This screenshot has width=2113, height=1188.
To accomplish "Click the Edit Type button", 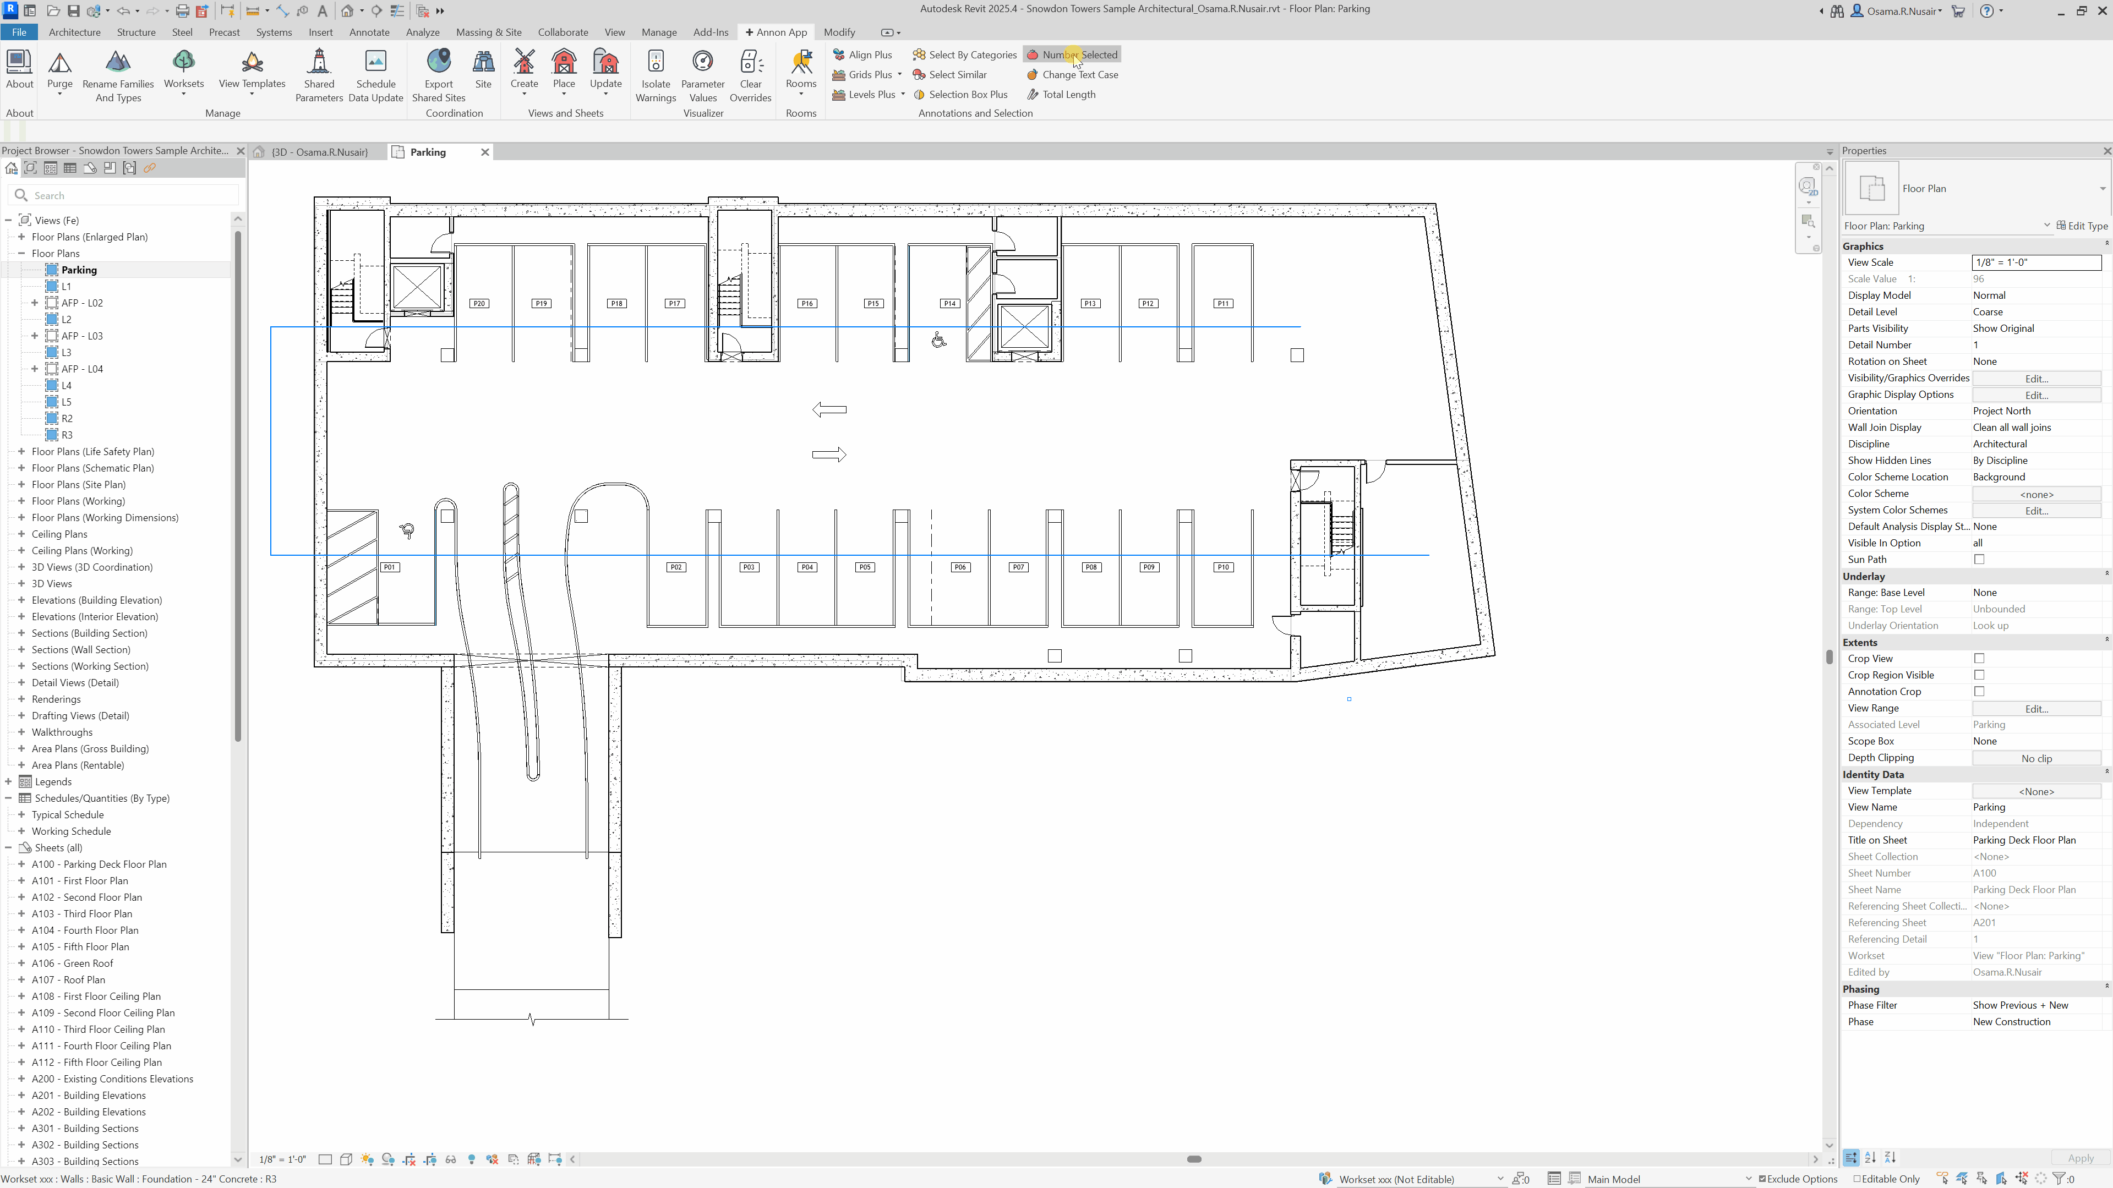I will tap(2082, 226).
